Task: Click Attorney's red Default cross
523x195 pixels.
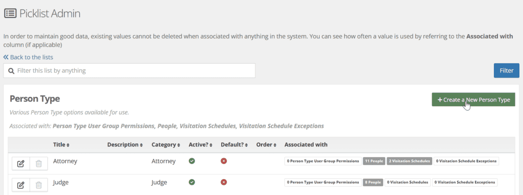Action: (224, 161)
